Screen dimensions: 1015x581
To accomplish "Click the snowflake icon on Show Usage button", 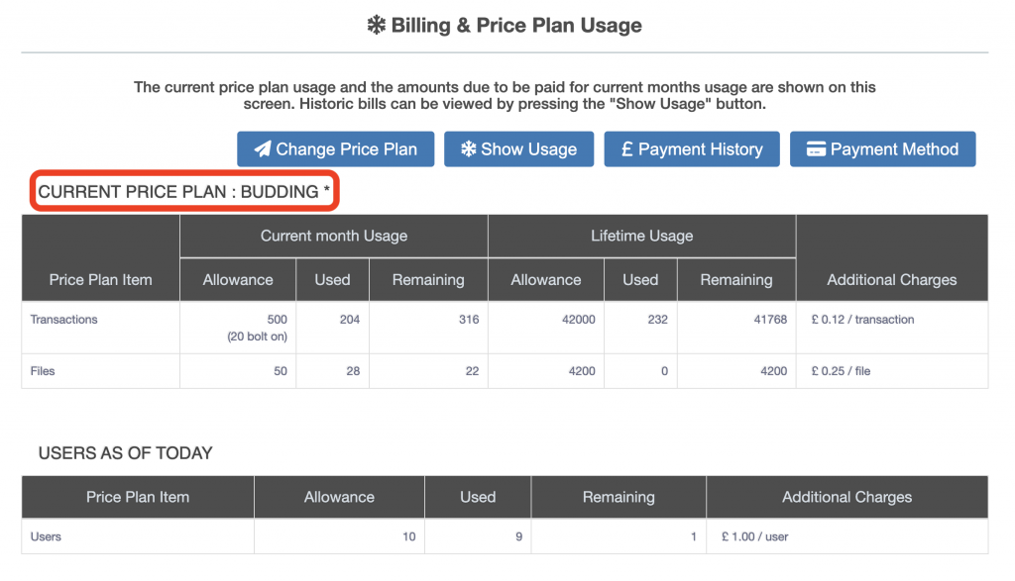I will tap(469, 149).
